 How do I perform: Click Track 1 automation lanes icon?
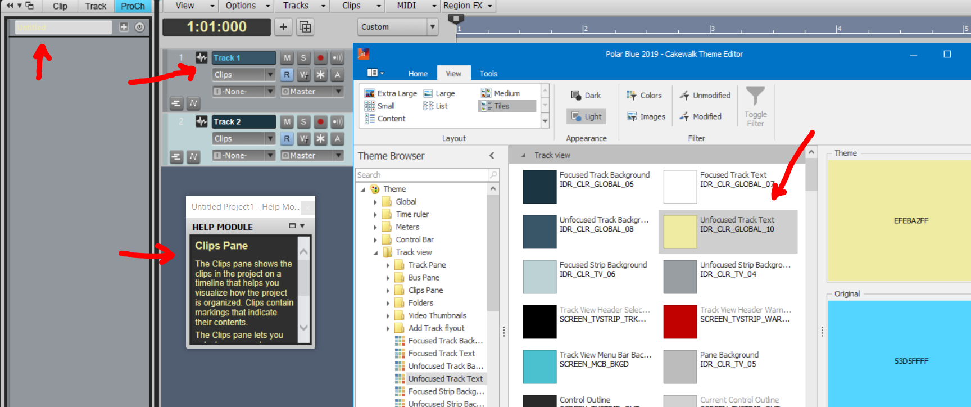(193, 103)
